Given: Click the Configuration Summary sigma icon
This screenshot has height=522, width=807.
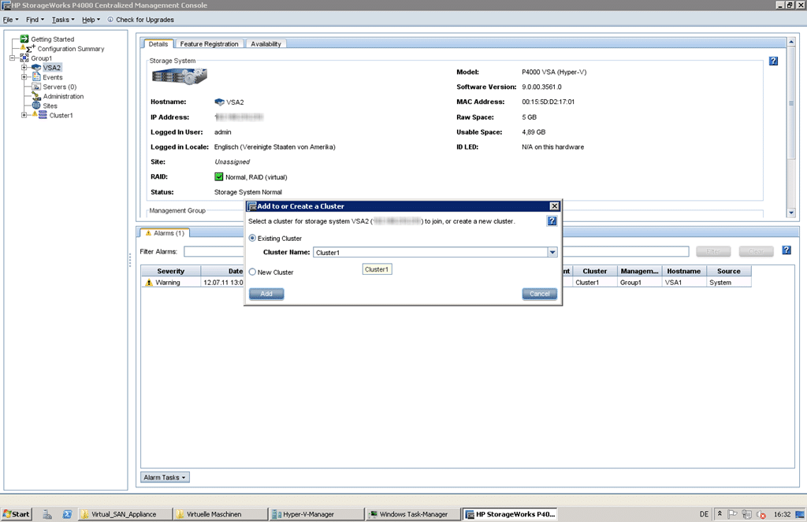Looking at the screenshot, I should tap(29, 48).
